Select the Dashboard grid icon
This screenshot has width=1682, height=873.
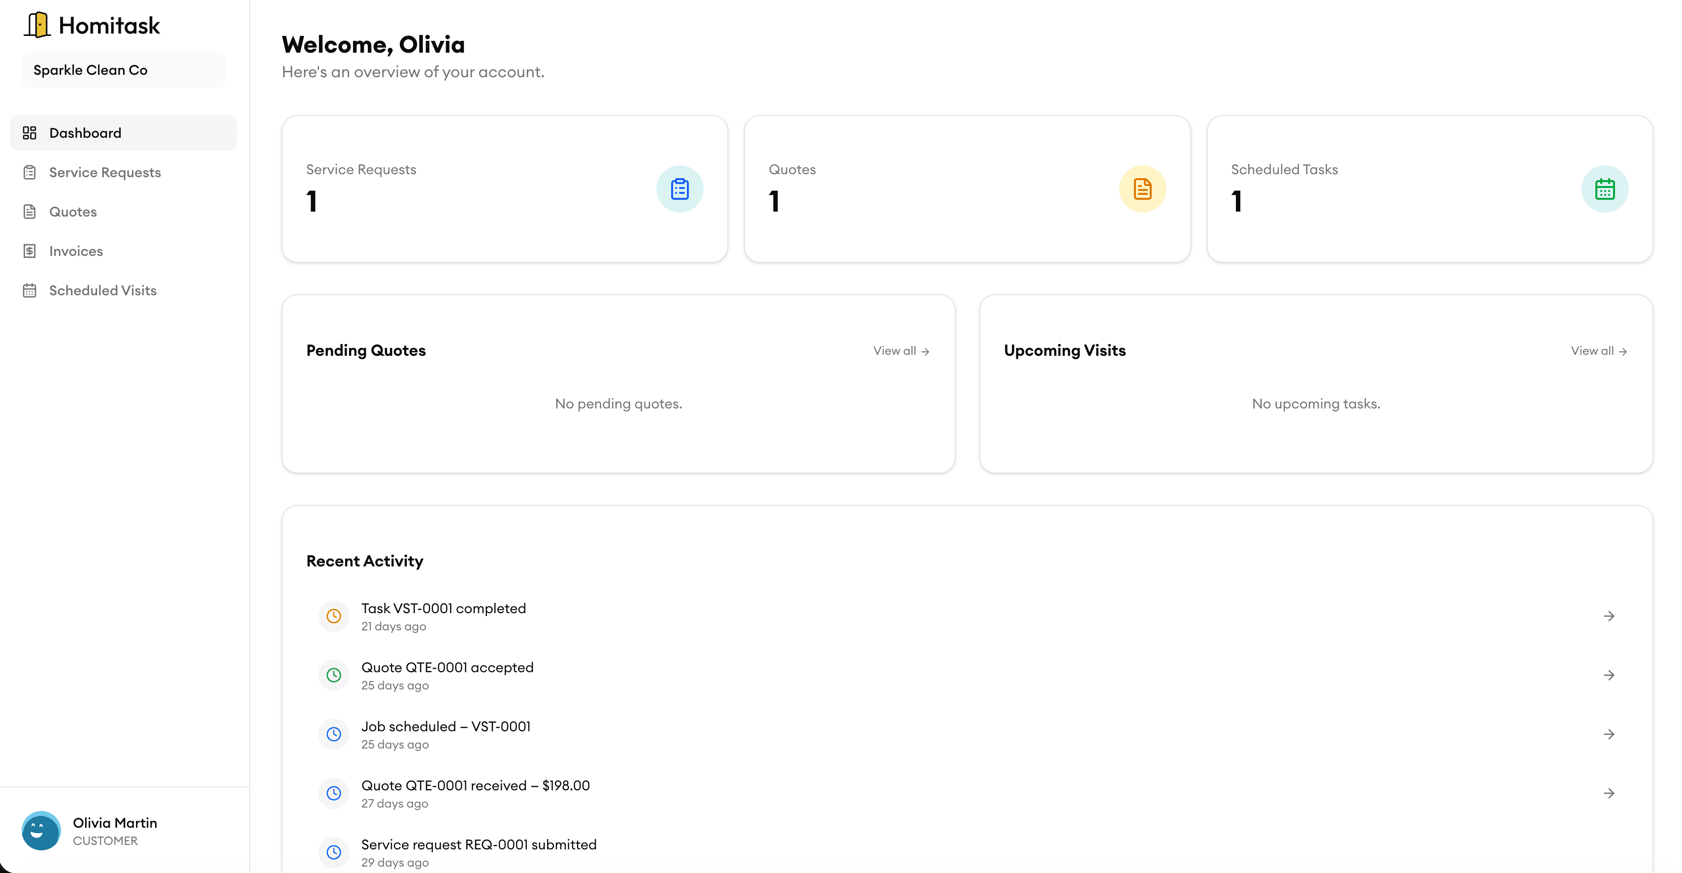[30, 132]
